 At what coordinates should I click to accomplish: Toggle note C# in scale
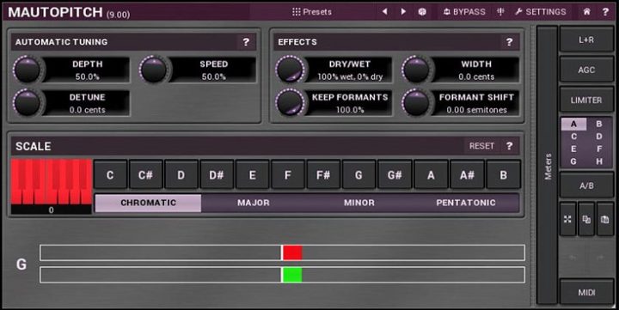(145, 174)
